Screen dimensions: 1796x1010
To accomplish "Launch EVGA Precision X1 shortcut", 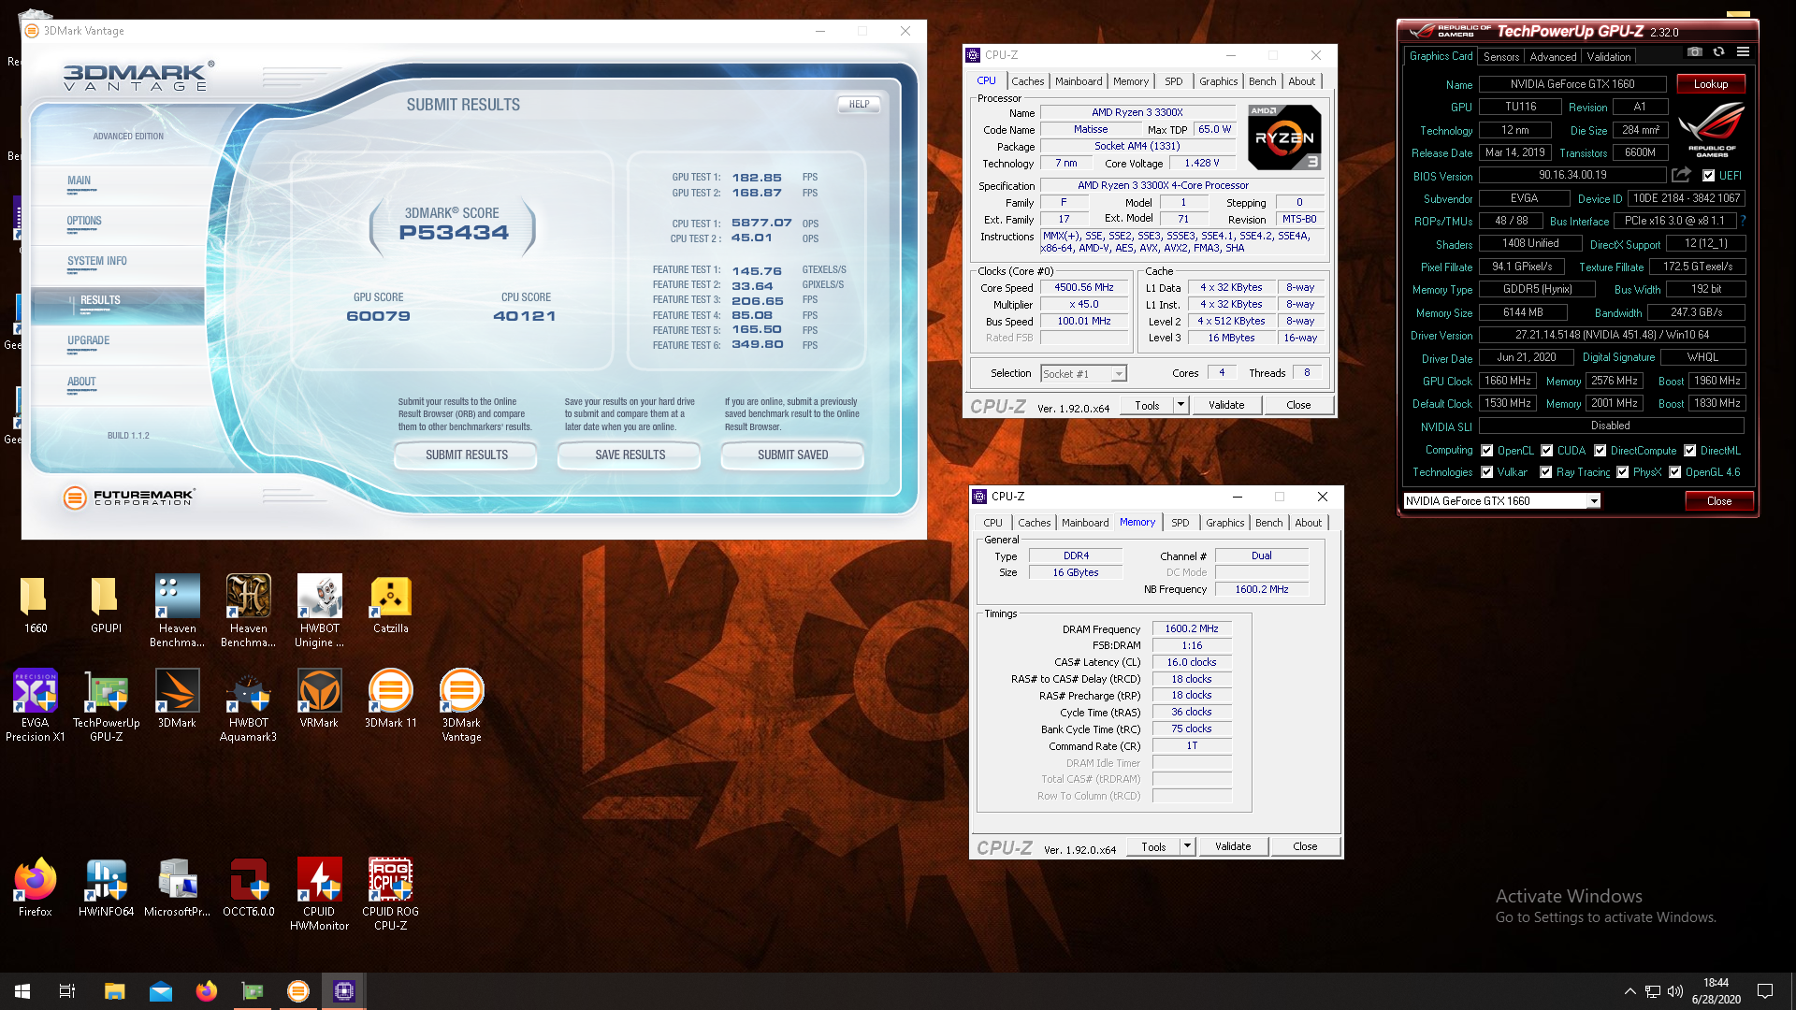I will pyautogui.click(x=35, y=705).
